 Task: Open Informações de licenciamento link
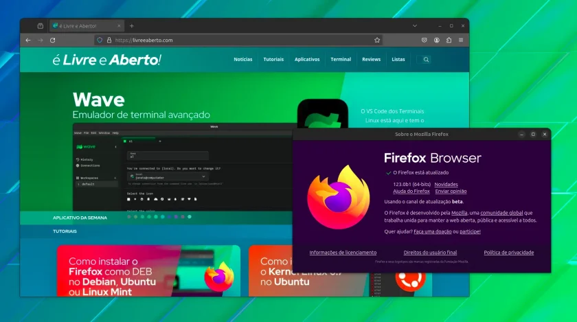(343, 253)
